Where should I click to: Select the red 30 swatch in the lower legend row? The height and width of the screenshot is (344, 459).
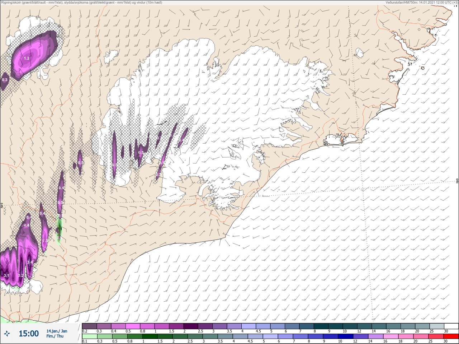click(451, 336)
